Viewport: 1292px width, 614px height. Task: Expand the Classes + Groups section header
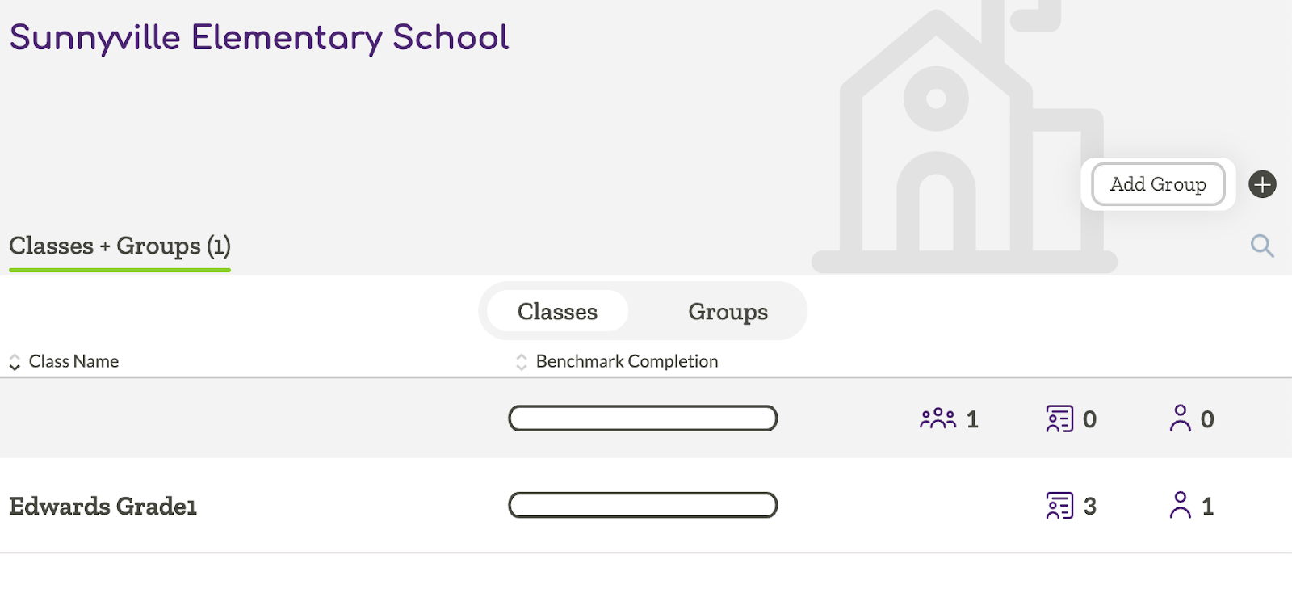(x=120, y=246)
